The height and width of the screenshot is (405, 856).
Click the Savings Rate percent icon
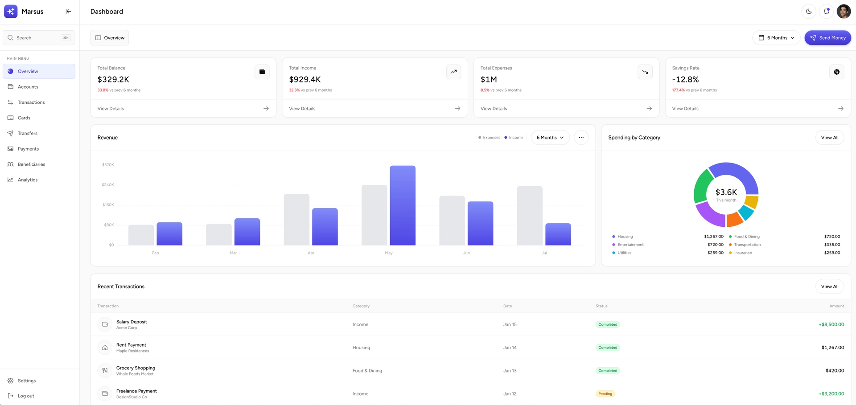pos(836,72)
